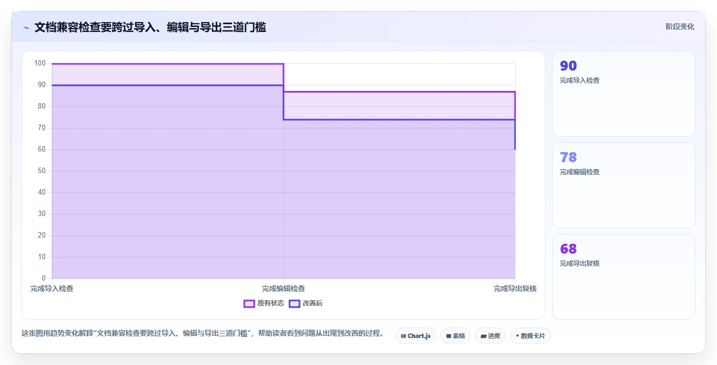This screenshot has height=365, width=717.
Task: Click the chart title 文档兼容检查要跨过导入
Action: 150,28
